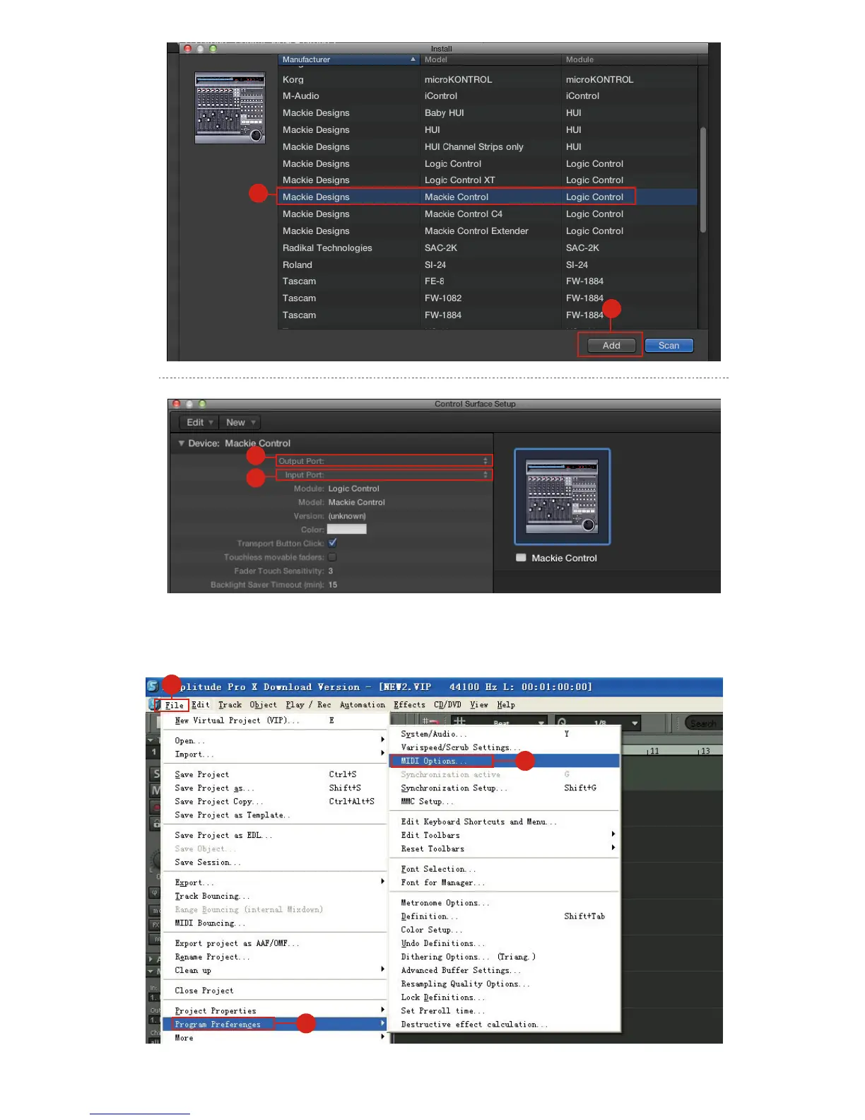This screenshot has height=1120, width=865.
Task: Select MMC Setup... entry
Action: pos(505,801)
